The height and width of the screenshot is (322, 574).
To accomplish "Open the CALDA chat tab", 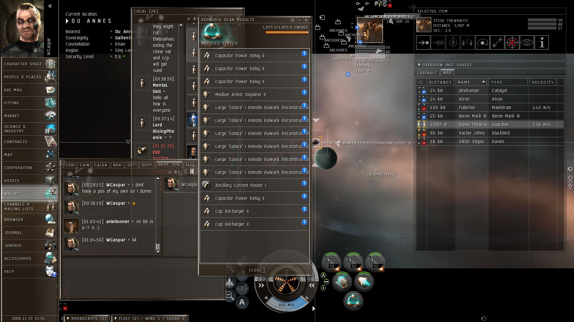I will coord(101,165).
